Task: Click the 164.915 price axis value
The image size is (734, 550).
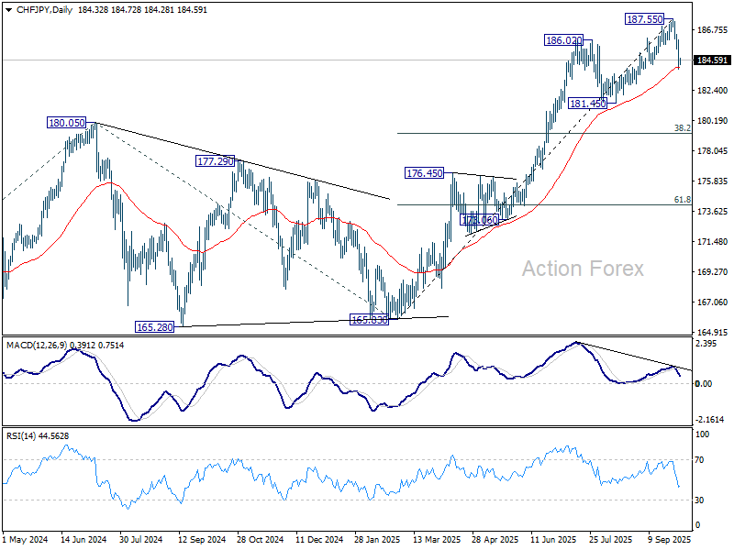Action: (713, 333)
